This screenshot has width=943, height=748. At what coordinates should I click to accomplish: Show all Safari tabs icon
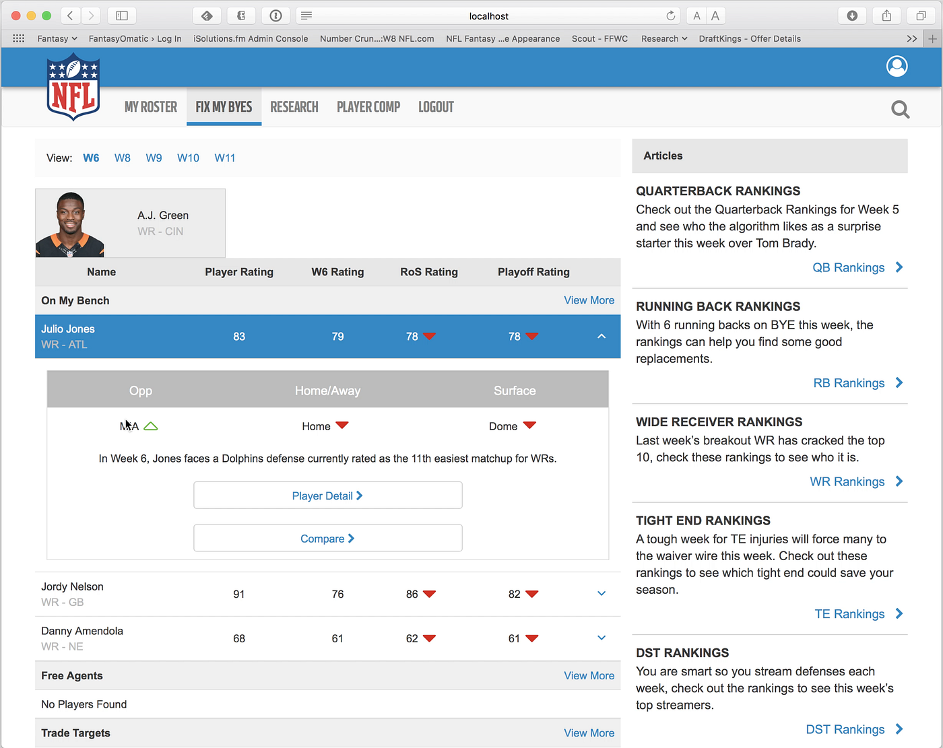click(921, 15)
